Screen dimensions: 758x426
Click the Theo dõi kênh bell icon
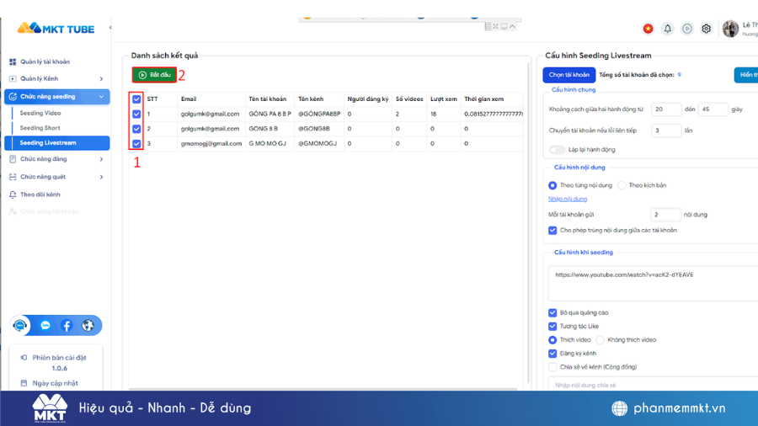13,194
